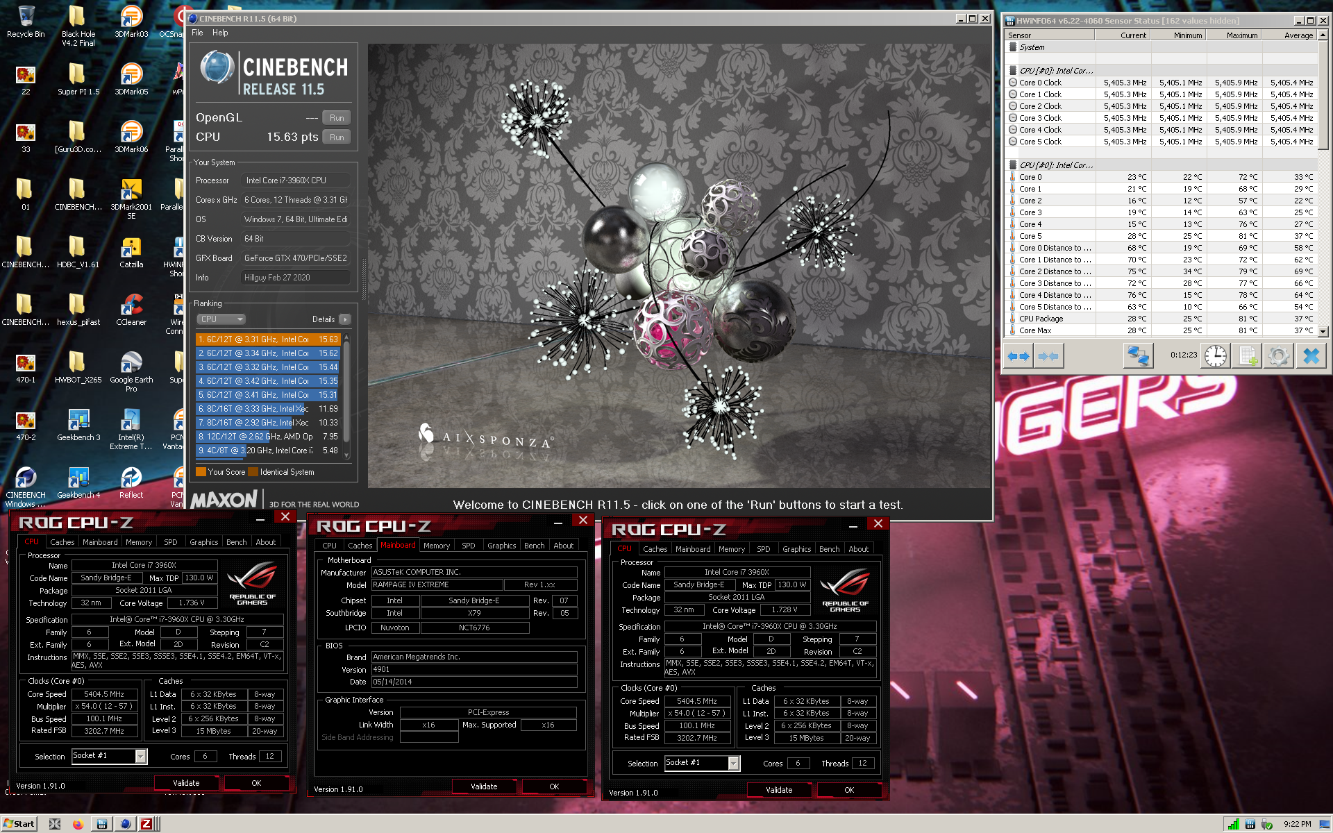
Task: Select SPD tab in middle CPU-Z window
Action: pos(469,546)
